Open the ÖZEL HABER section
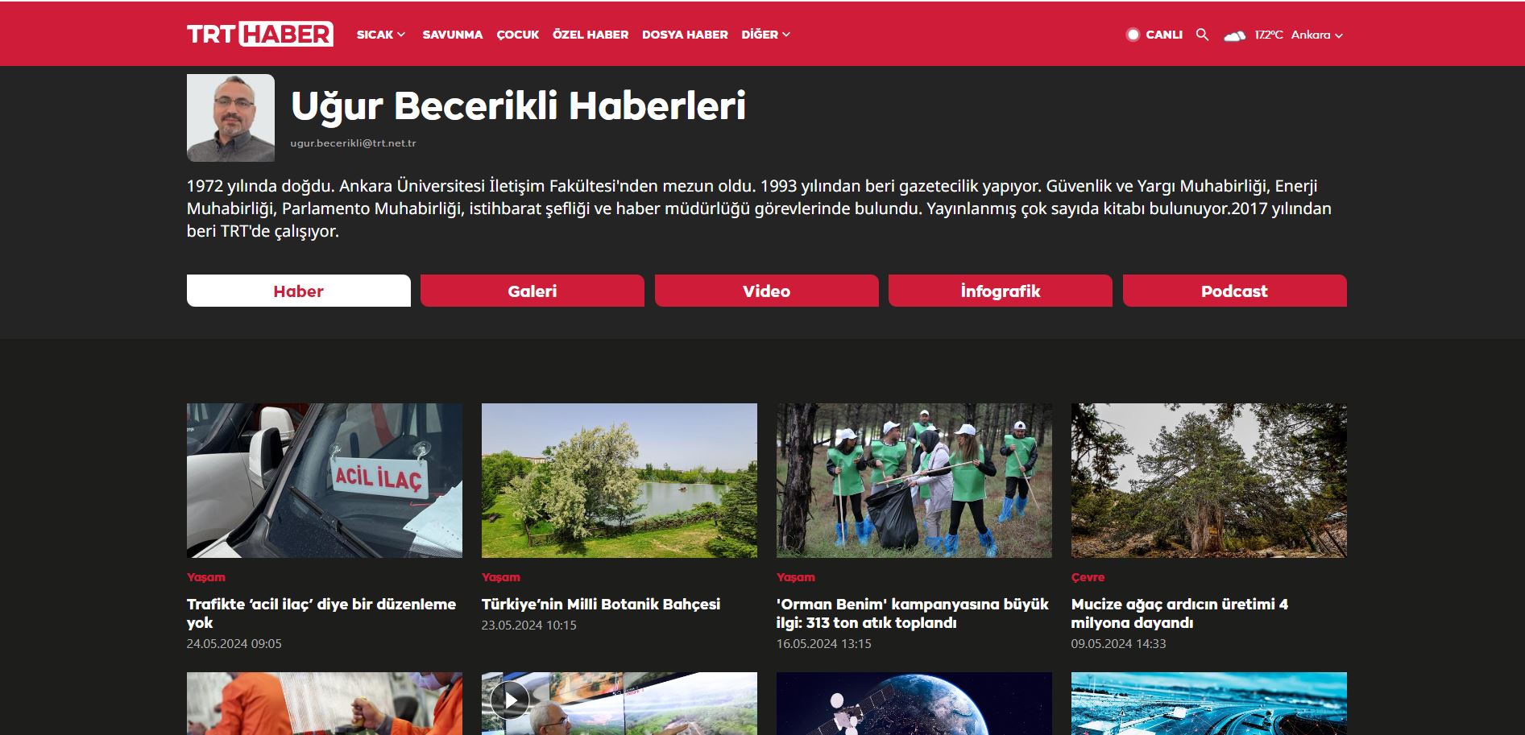The width and height of the screenshot is (1525, 735). (590, 35)
